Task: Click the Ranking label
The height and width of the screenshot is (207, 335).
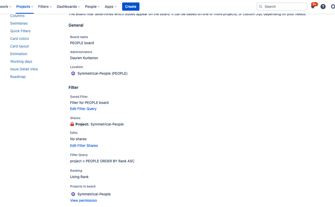Action: (x=76, y=171)
